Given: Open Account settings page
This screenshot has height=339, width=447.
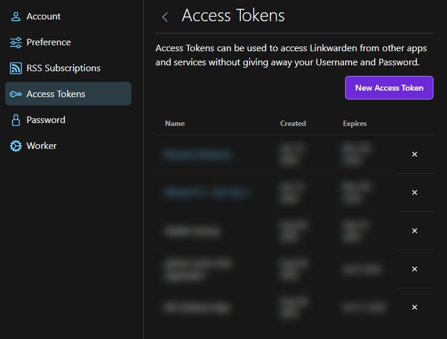Looking at the screenshot, I should pyautogui.click(x=68, y=16).
